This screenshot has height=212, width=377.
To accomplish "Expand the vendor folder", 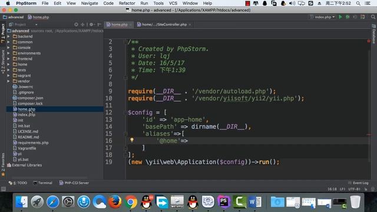I will pos(8,81).
